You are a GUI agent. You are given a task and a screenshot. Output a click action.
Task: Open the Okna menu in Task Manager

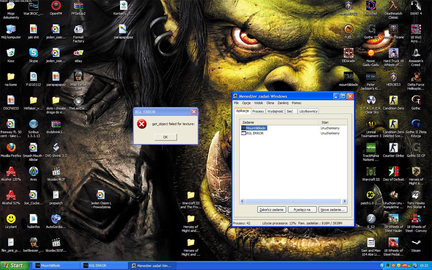pyautogui.click(x=270, y=103)
